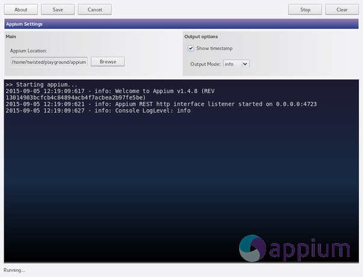Stop the running Appium server
Image resolution: width=363 pixels, height=277 pixels.
coord(305,10)
